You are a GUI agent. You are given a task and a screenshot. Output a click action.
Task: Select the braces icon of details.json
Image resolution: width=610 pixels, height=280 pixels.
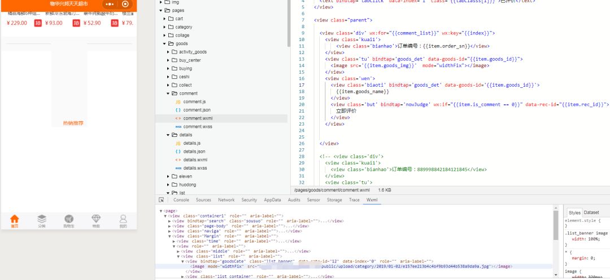click(178, 152)
